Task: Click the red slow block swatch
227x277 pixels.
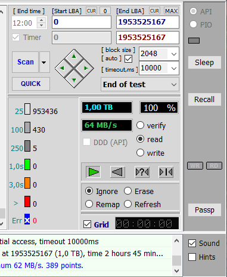Action: 27,201
